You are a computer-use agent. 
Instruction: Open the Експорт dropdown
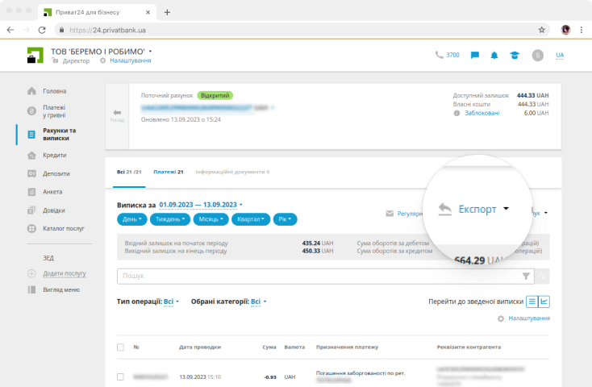(x=474, y=209)
